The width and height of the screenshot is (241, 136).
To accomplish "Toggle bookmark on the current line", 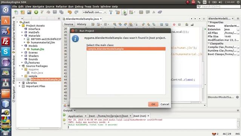I will (154, 24).
